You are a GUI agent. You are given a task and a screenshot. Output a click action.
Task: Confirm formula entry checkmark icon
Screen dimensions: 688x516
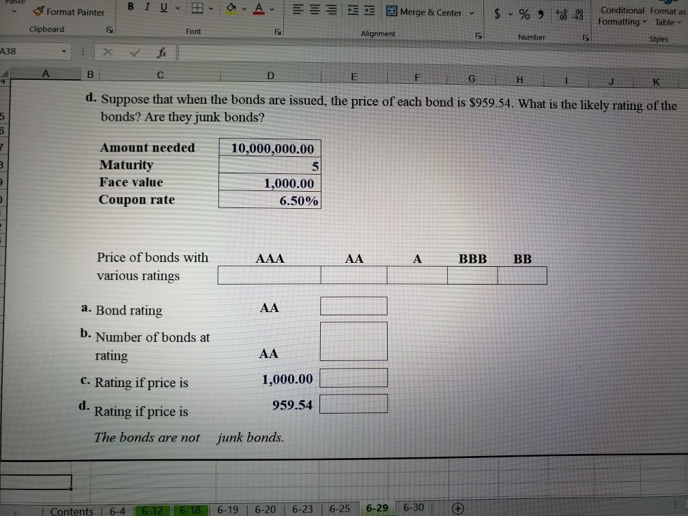(135, 53)
